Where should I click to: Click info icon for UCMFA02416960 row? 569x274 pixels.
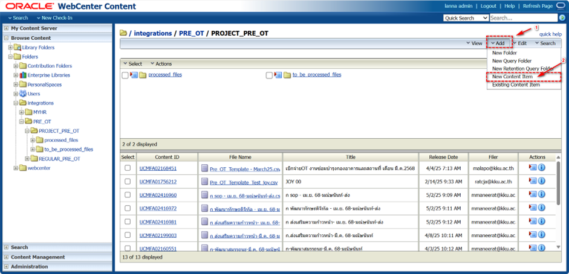[x=542, y=196]
